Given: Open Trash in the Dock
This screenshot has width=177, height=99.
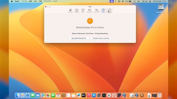Looking at the screenshot, I should pos(159,95).
